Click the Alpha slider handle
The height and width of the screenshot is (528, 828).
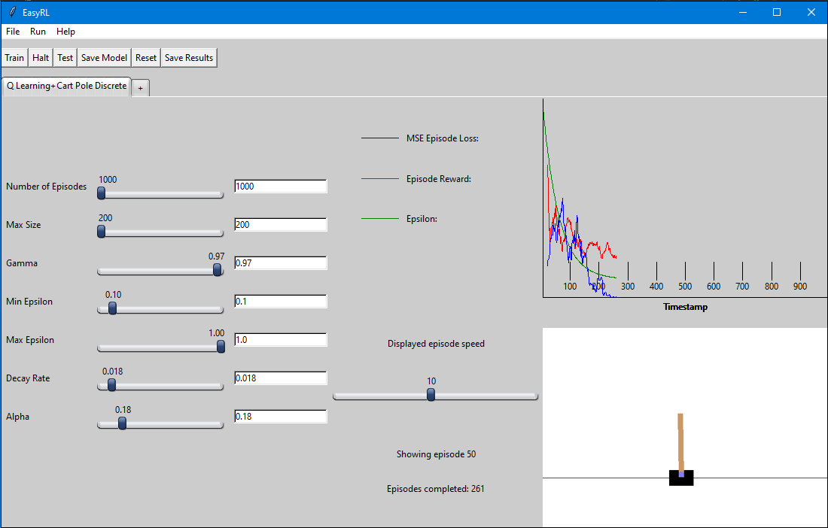pos(122,423)
